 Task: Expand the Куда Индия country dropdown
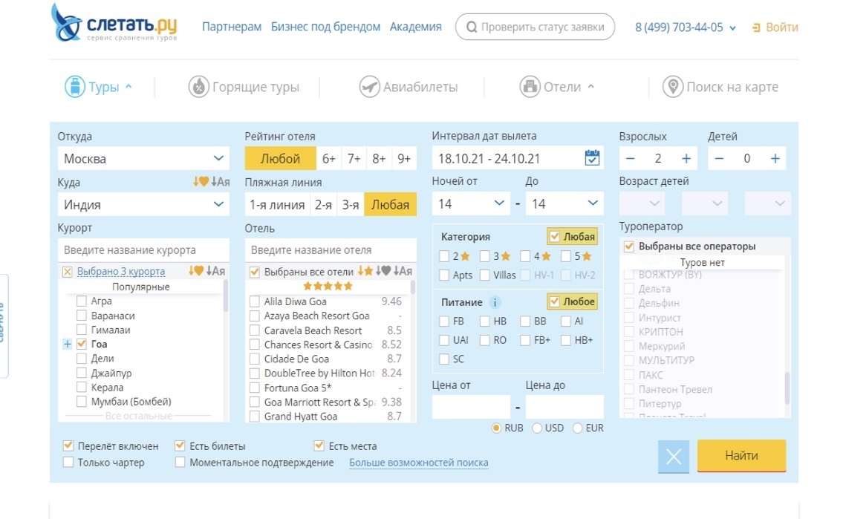click(x=143, y=204)
